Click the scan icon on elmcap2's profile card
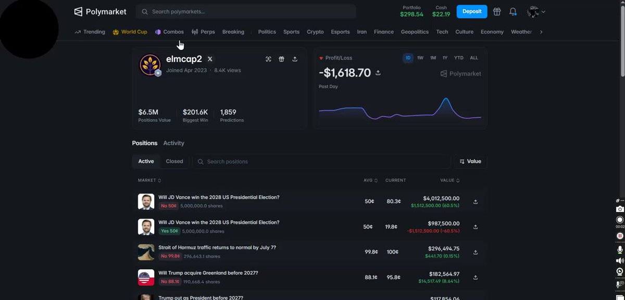Image resolution: width=625 pixels, height=300 pixels. (x=268, y=59)
